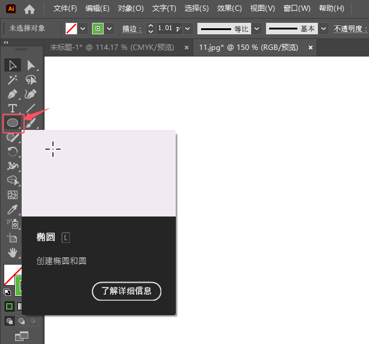
Task: Open the change screen mode button
Action: pos(22,336)
